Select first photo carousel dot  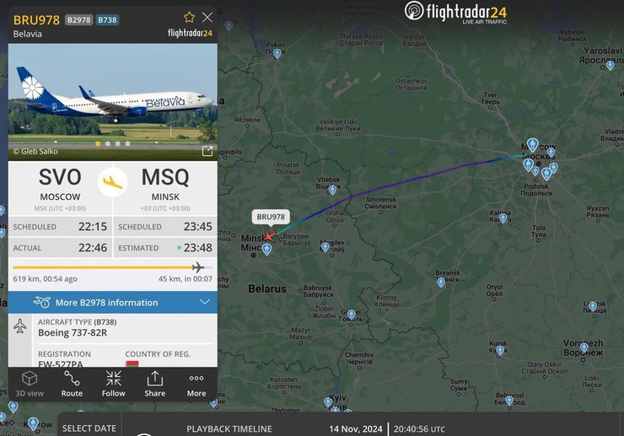[x=98, y=143]
